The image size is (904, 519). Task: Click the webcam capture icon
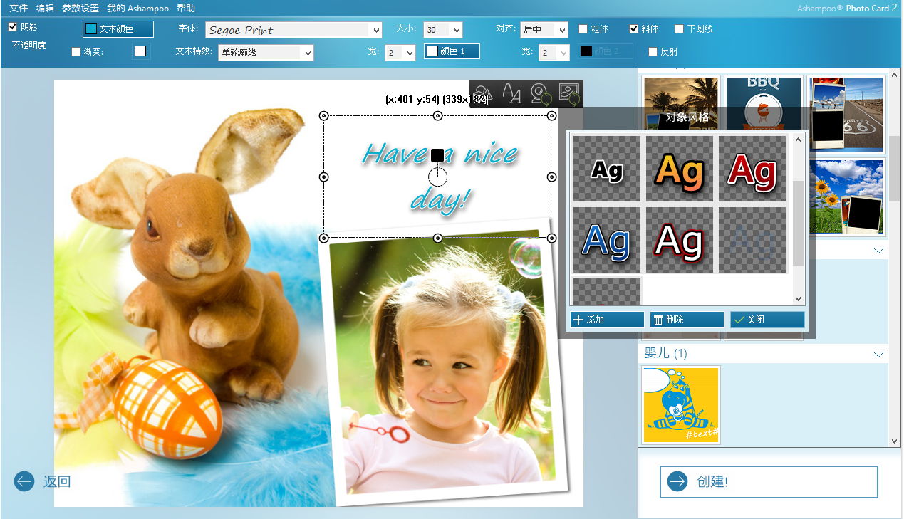[x=539, y=93]
